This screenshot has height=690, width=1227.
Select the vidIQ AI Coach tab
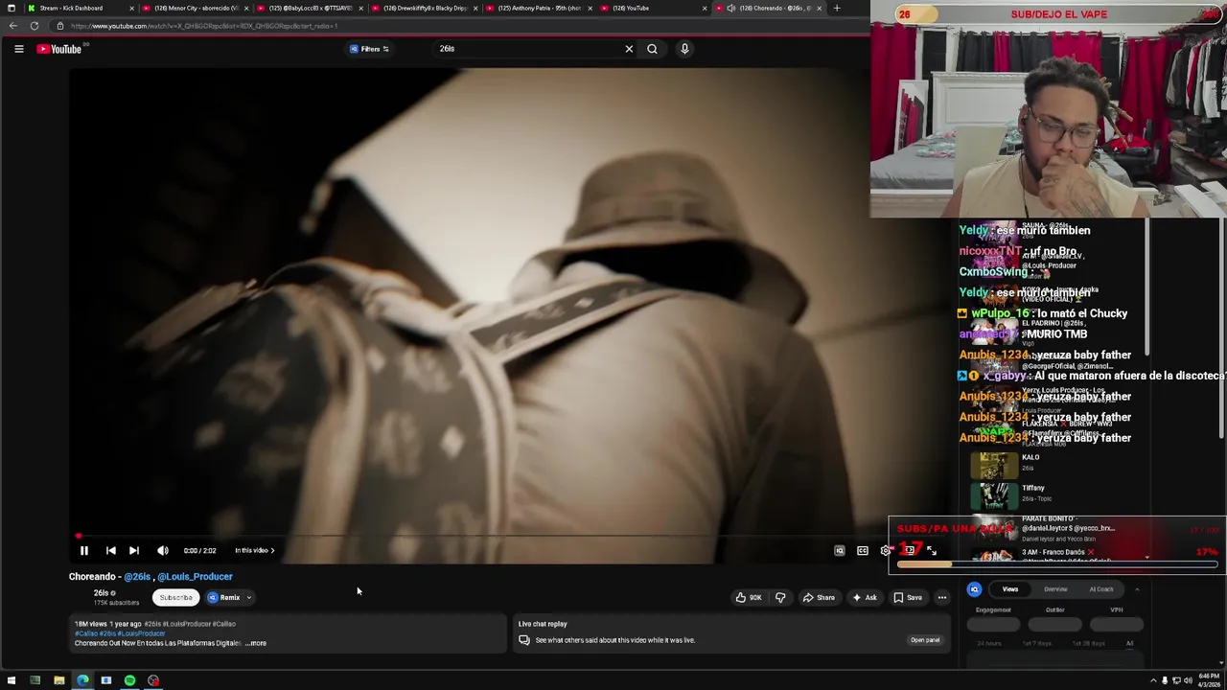tap(1101, 589)
